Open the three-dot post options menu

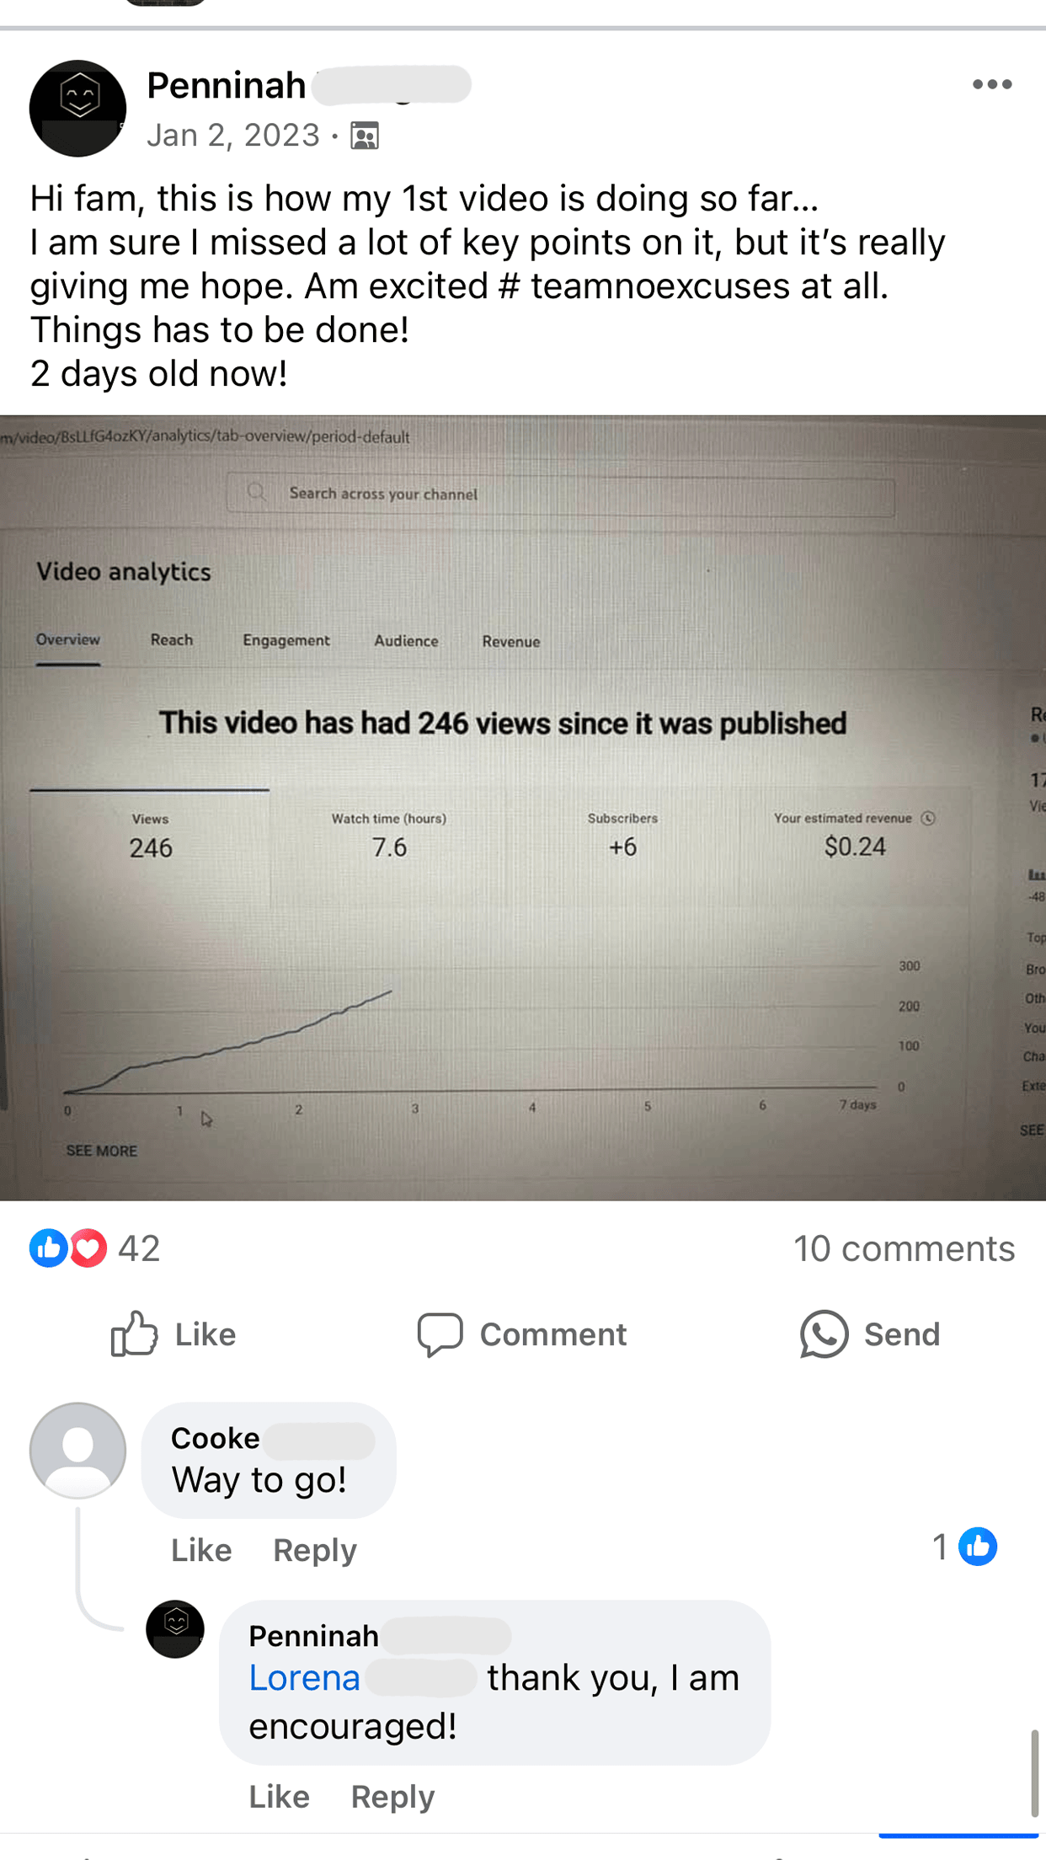tap(991, 84)
